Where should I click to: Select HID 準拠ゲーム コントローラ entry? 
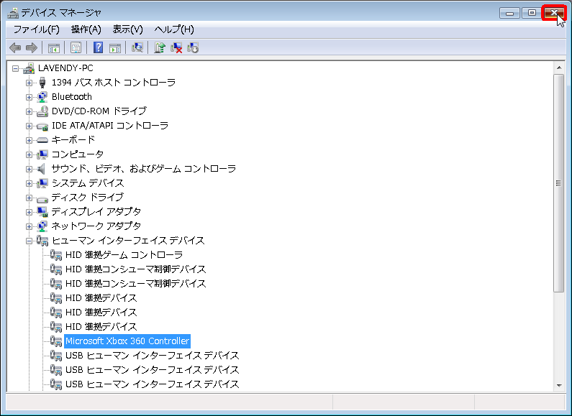(x=124, y=255)
